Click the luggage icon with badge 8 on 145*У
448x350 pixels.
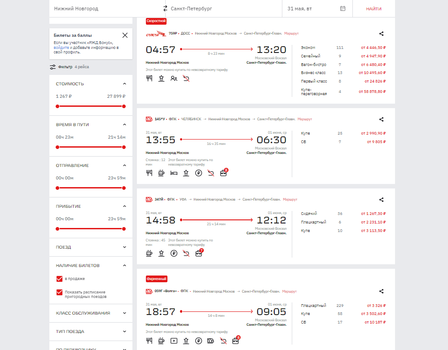pyautogui.click(x=224, y=173)
